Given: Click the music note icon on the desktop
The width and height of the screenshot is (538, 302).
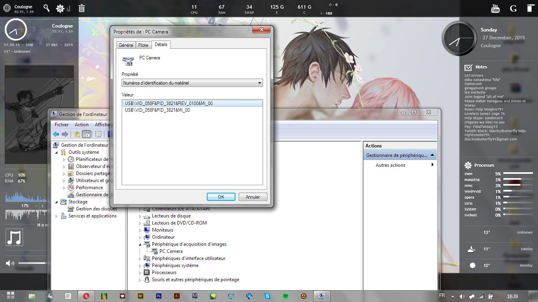Looking at the screenshot, I should pos(14,238).
